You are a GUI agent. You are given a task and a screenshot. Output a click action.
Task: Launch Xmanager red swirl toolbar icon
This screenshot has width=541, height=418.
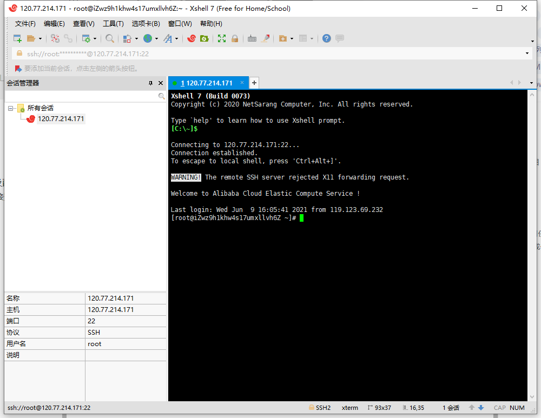[x=192, y=38]
